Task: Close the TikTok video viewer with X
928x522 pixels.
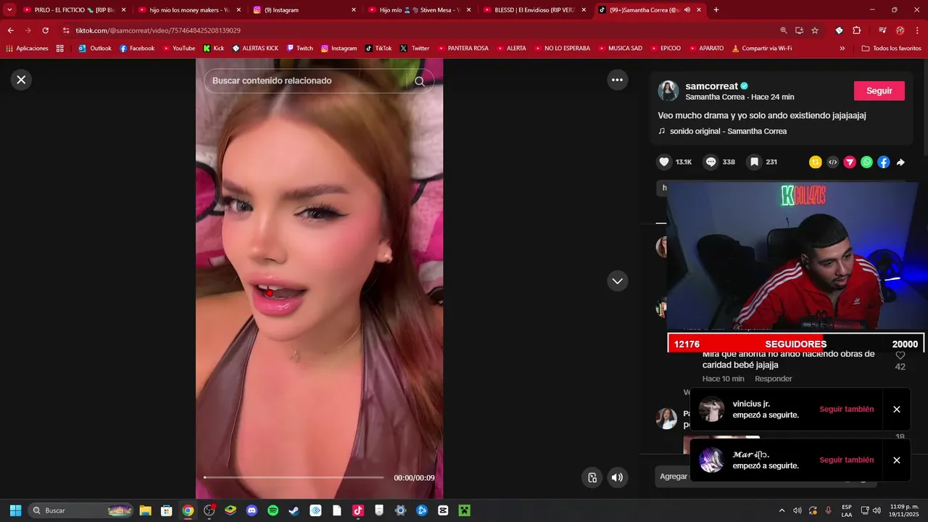Action: tap(21, 80)
